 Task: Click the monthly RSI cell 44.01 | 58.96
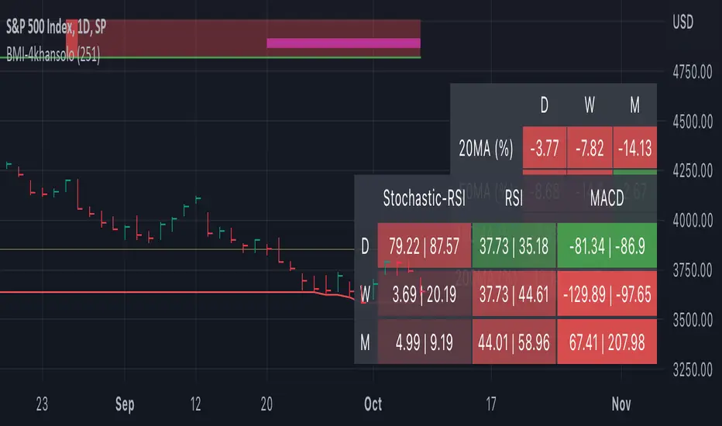pos(514,341)
